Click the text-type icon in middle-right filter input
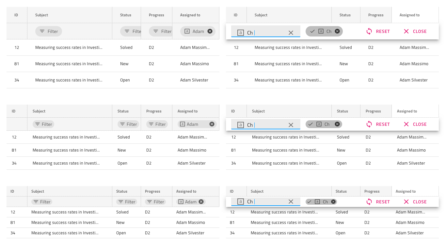 point(241,125)
